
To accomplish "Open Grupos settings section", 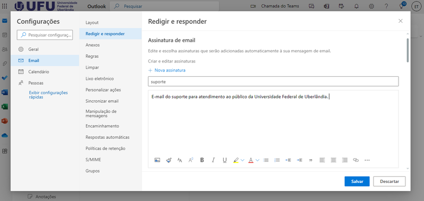I will [110, 171].
